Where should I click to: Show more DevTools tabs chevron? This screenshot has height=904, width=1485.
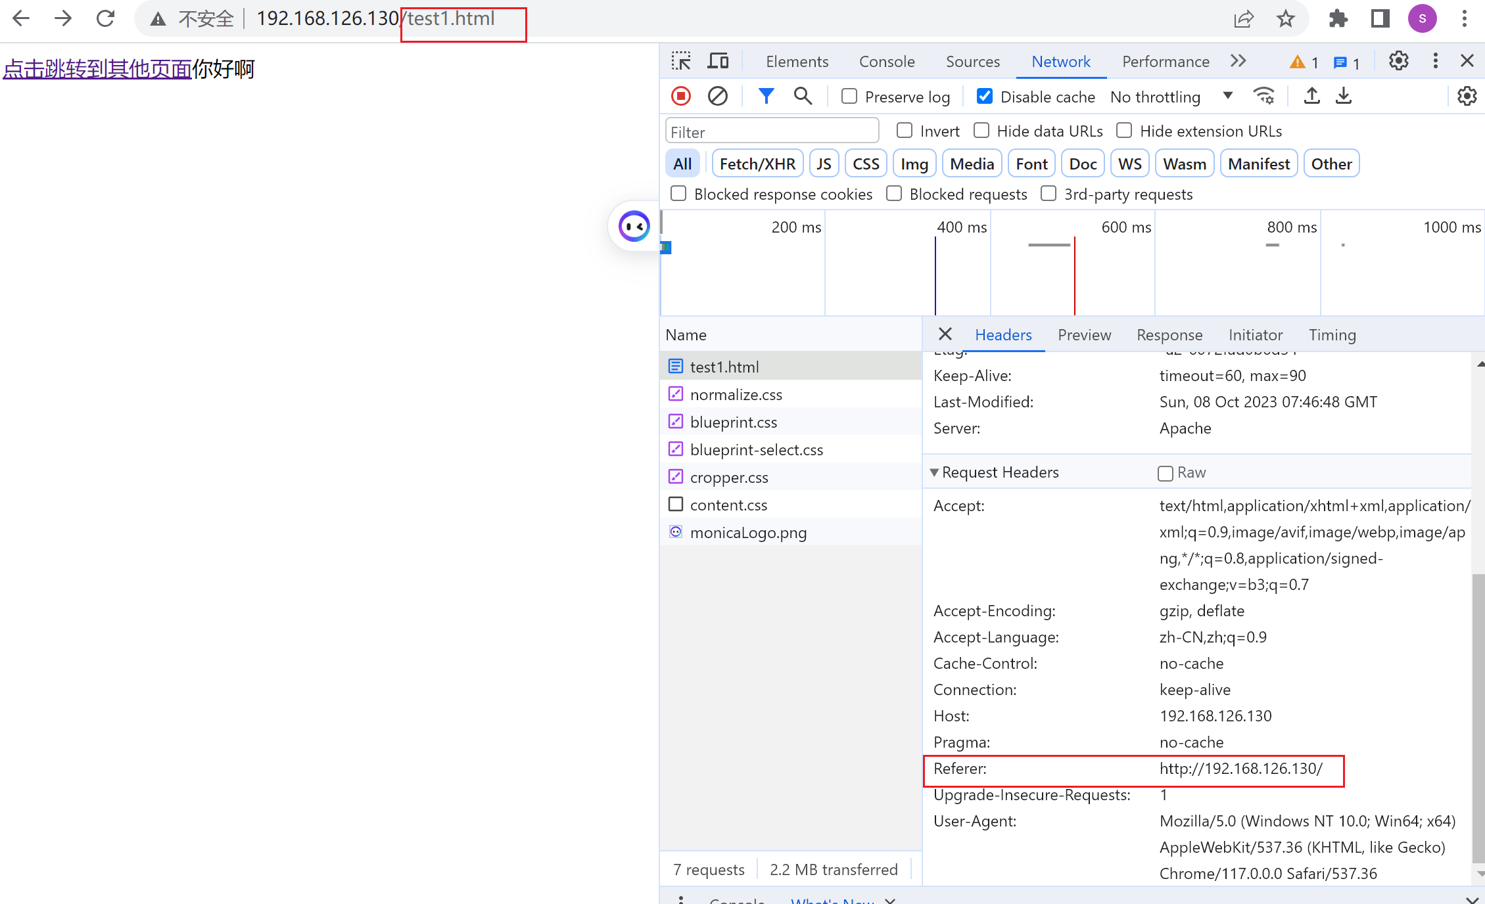1238,61
